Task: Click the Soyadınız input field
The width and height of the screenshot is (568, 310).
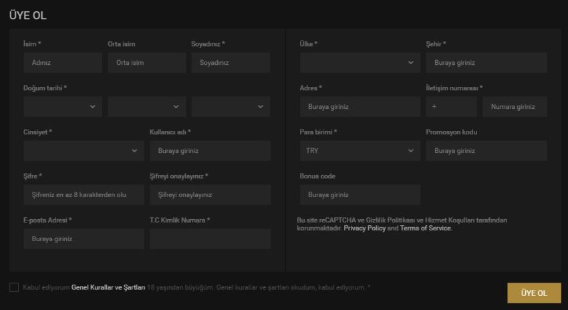Action: [x=231, y=63]
